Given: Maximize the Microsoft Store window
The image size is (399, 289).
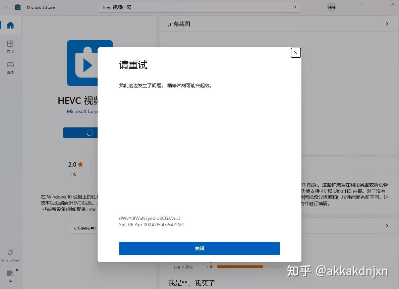Looking at the screenshot, I should point(377,4).
